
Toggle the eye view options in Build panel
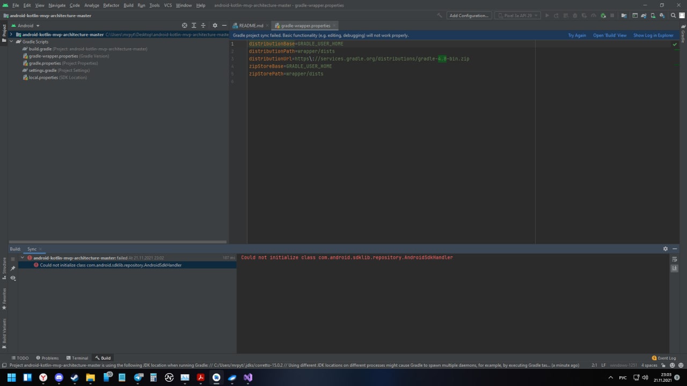(x=13, y=278)
